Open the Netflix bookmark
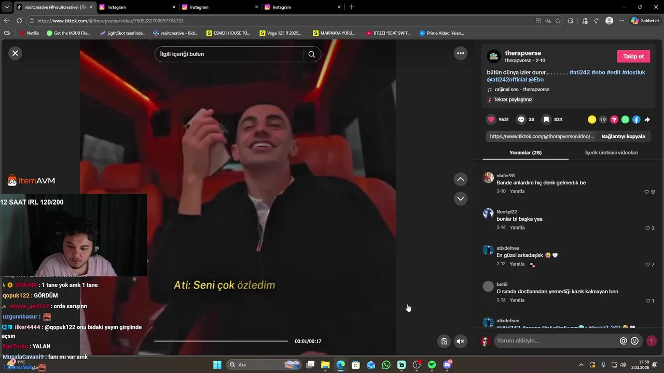Viewport: 664px width, 373px height. 30,33
